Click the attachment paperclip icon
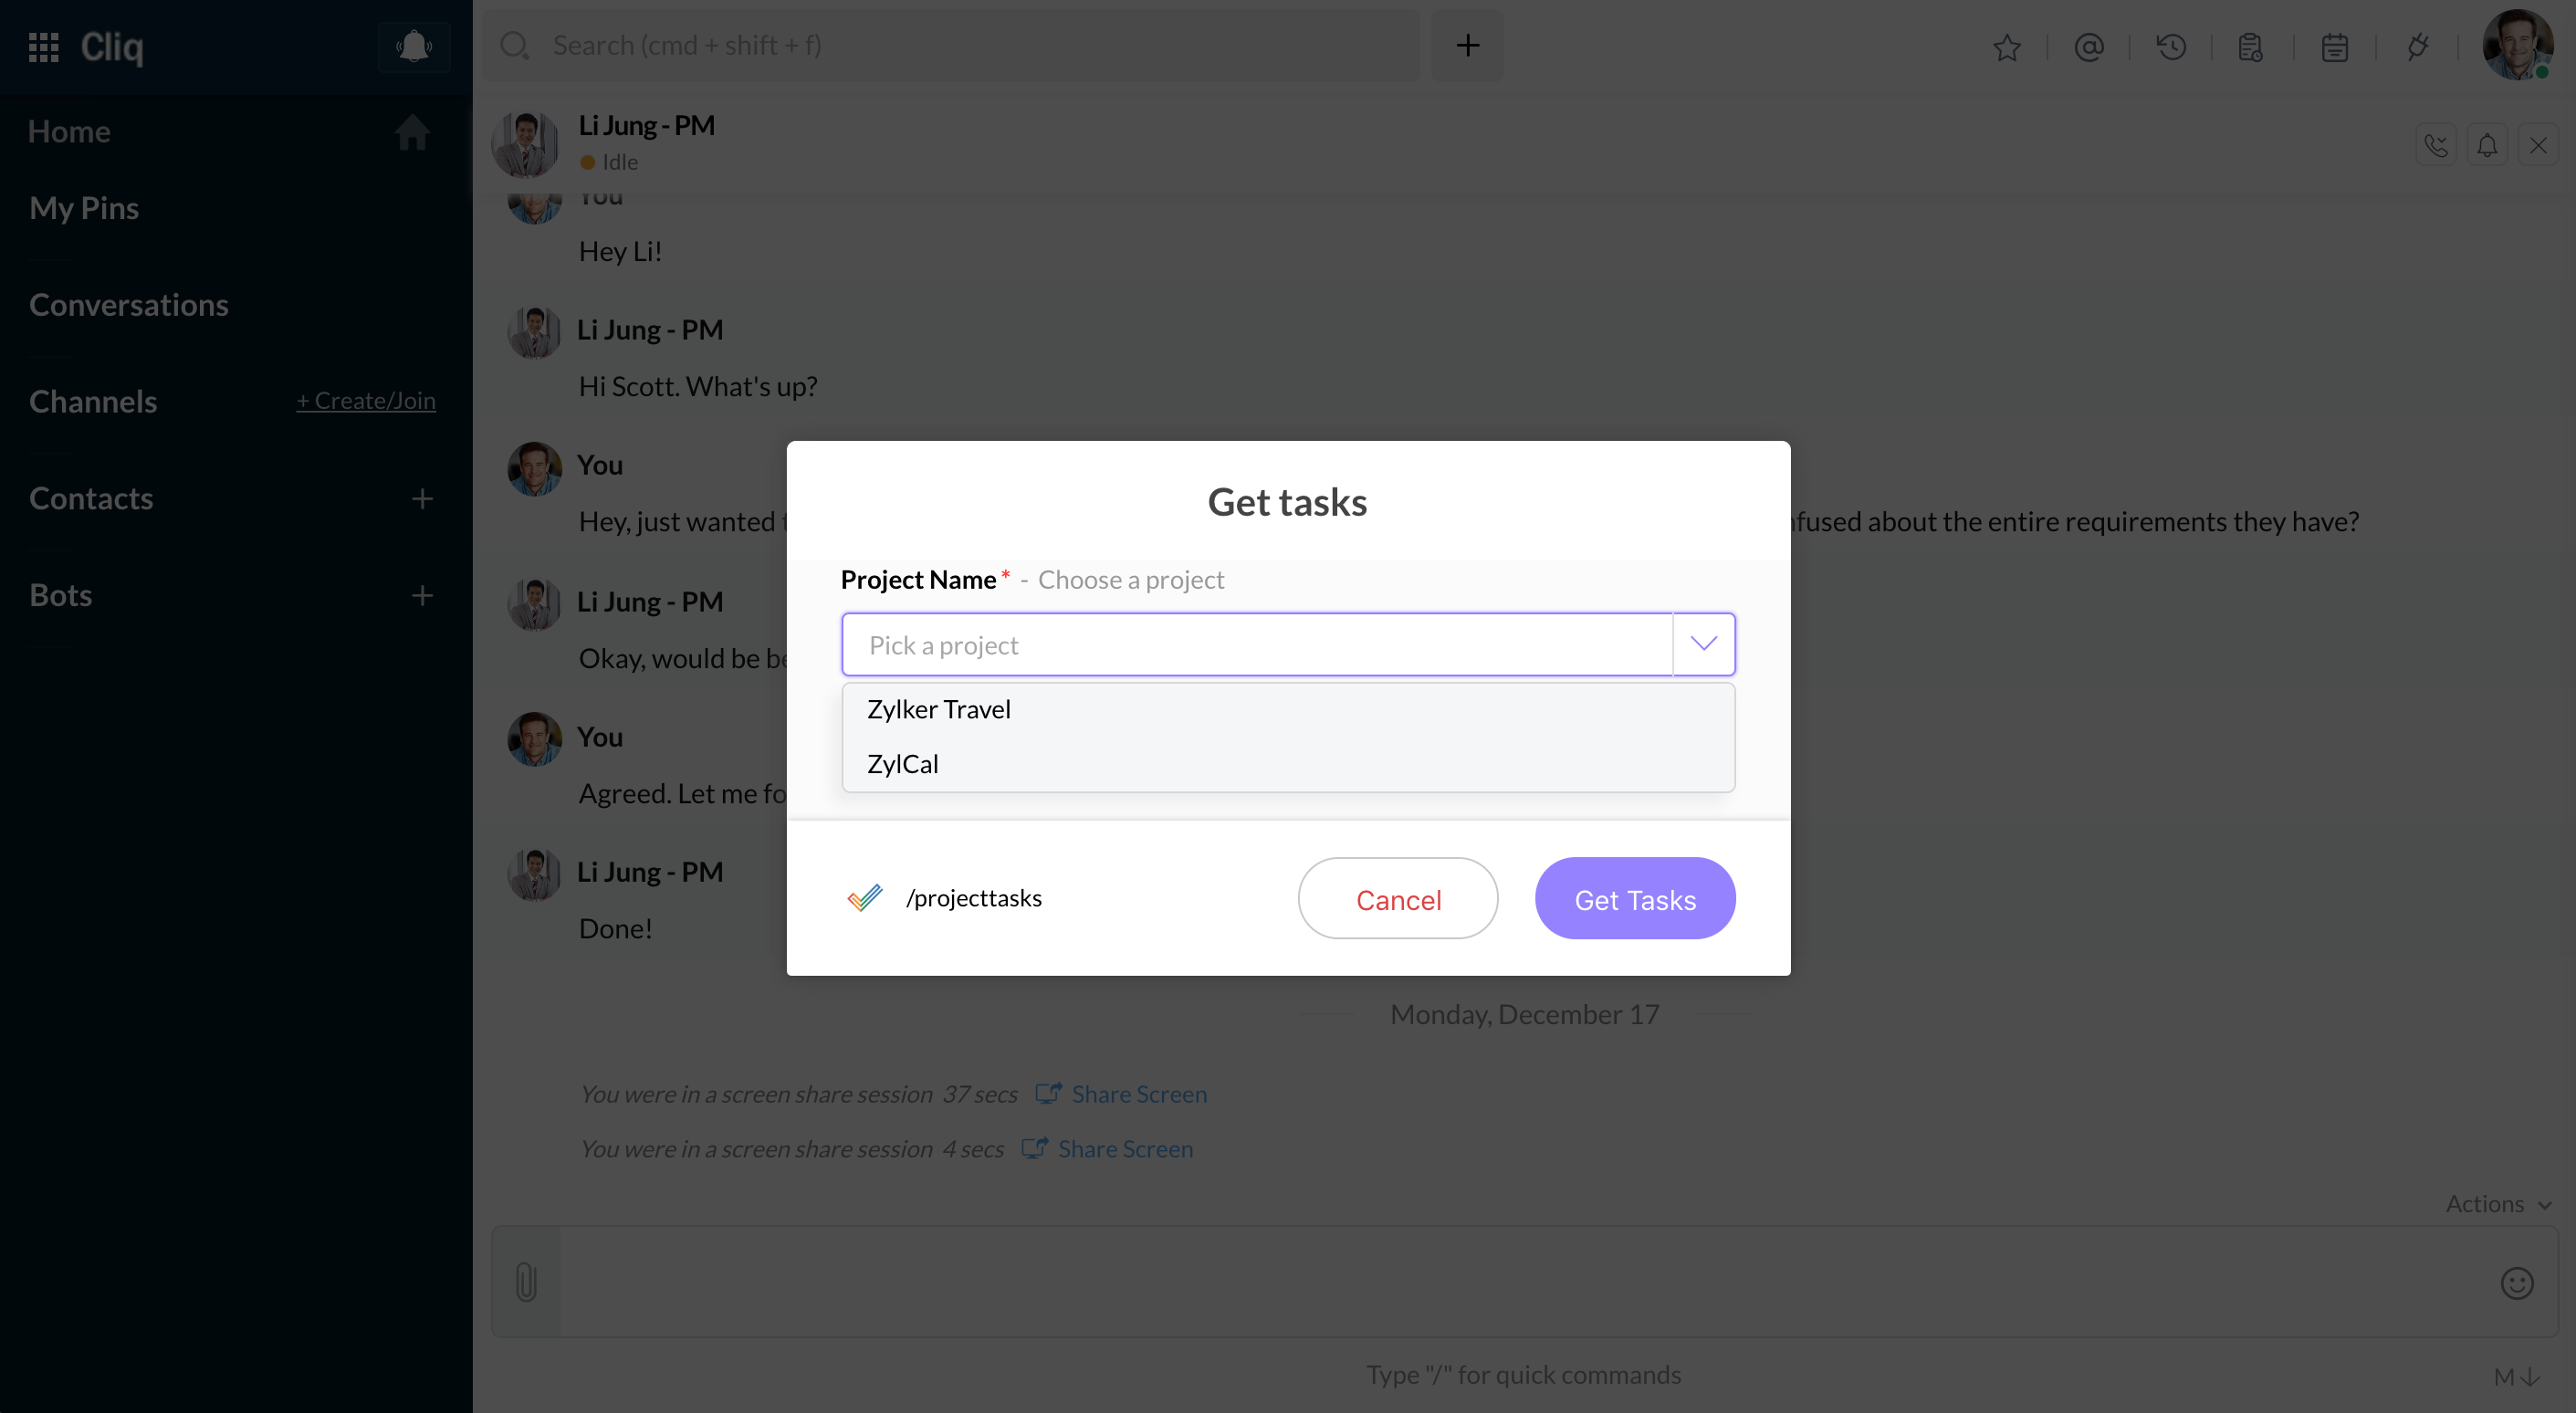Viewport: 2576px width, 1413px height. (526, 1281)
